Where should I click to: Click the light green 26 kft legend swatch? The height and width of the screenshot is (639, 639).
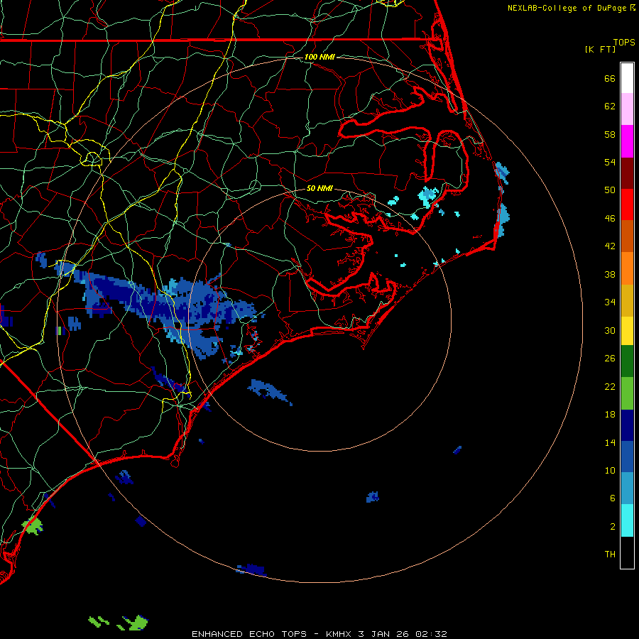pyautogui.click(x=627, y=393)
